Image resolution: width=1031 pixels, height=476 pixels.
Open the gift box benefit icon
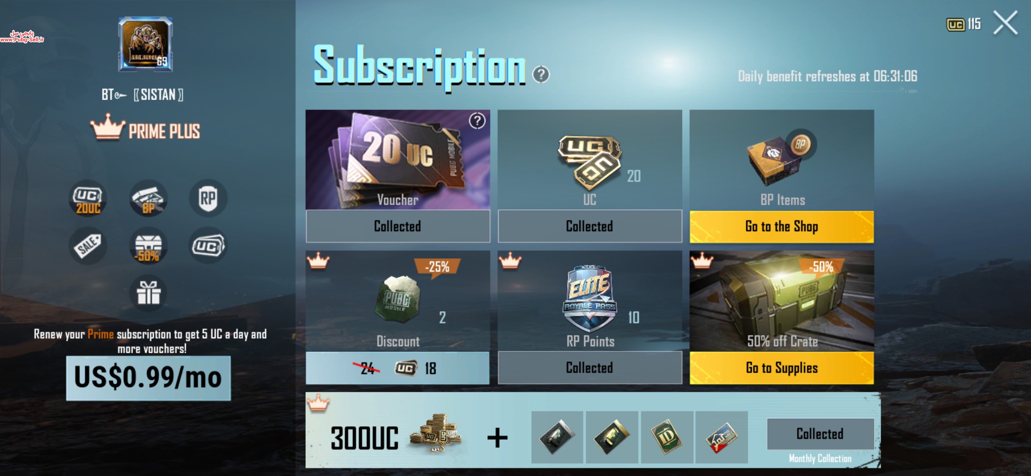click(148, 293)
